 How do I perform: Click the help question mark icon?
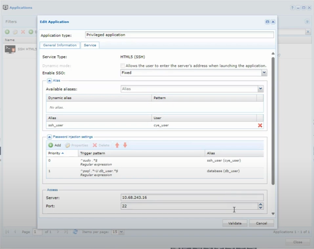(x=292, y=8)
